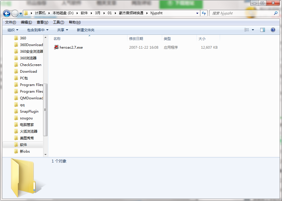Select the QMDownload folder
This screenshot has width=282, height=201.
click(32, 98)
